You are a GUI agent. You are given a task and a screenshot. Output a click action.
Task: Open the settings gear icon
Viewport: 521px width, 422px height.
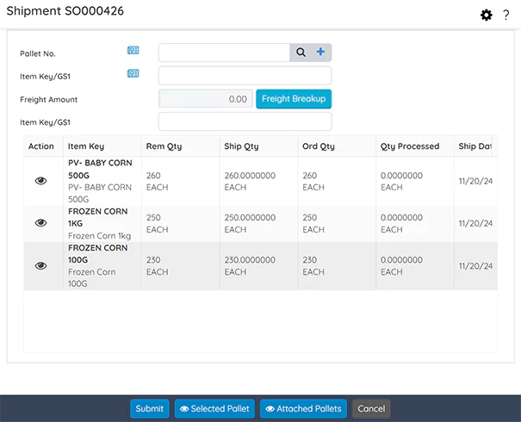click(x=487, y=15)
